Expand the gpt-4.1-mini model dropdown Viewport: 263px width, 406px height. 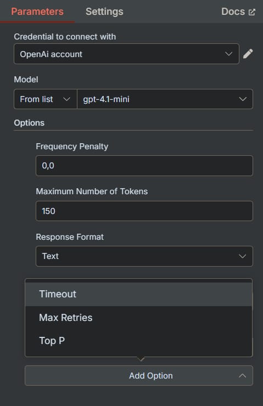[165, 99]
